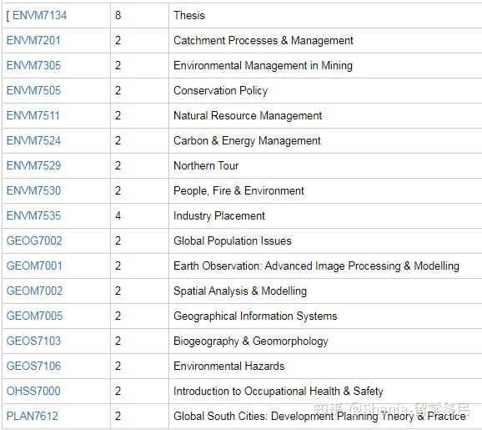The image size is (482, 430).
Task: Go to the OHSS7000 course link
Action: click(33, 391)
